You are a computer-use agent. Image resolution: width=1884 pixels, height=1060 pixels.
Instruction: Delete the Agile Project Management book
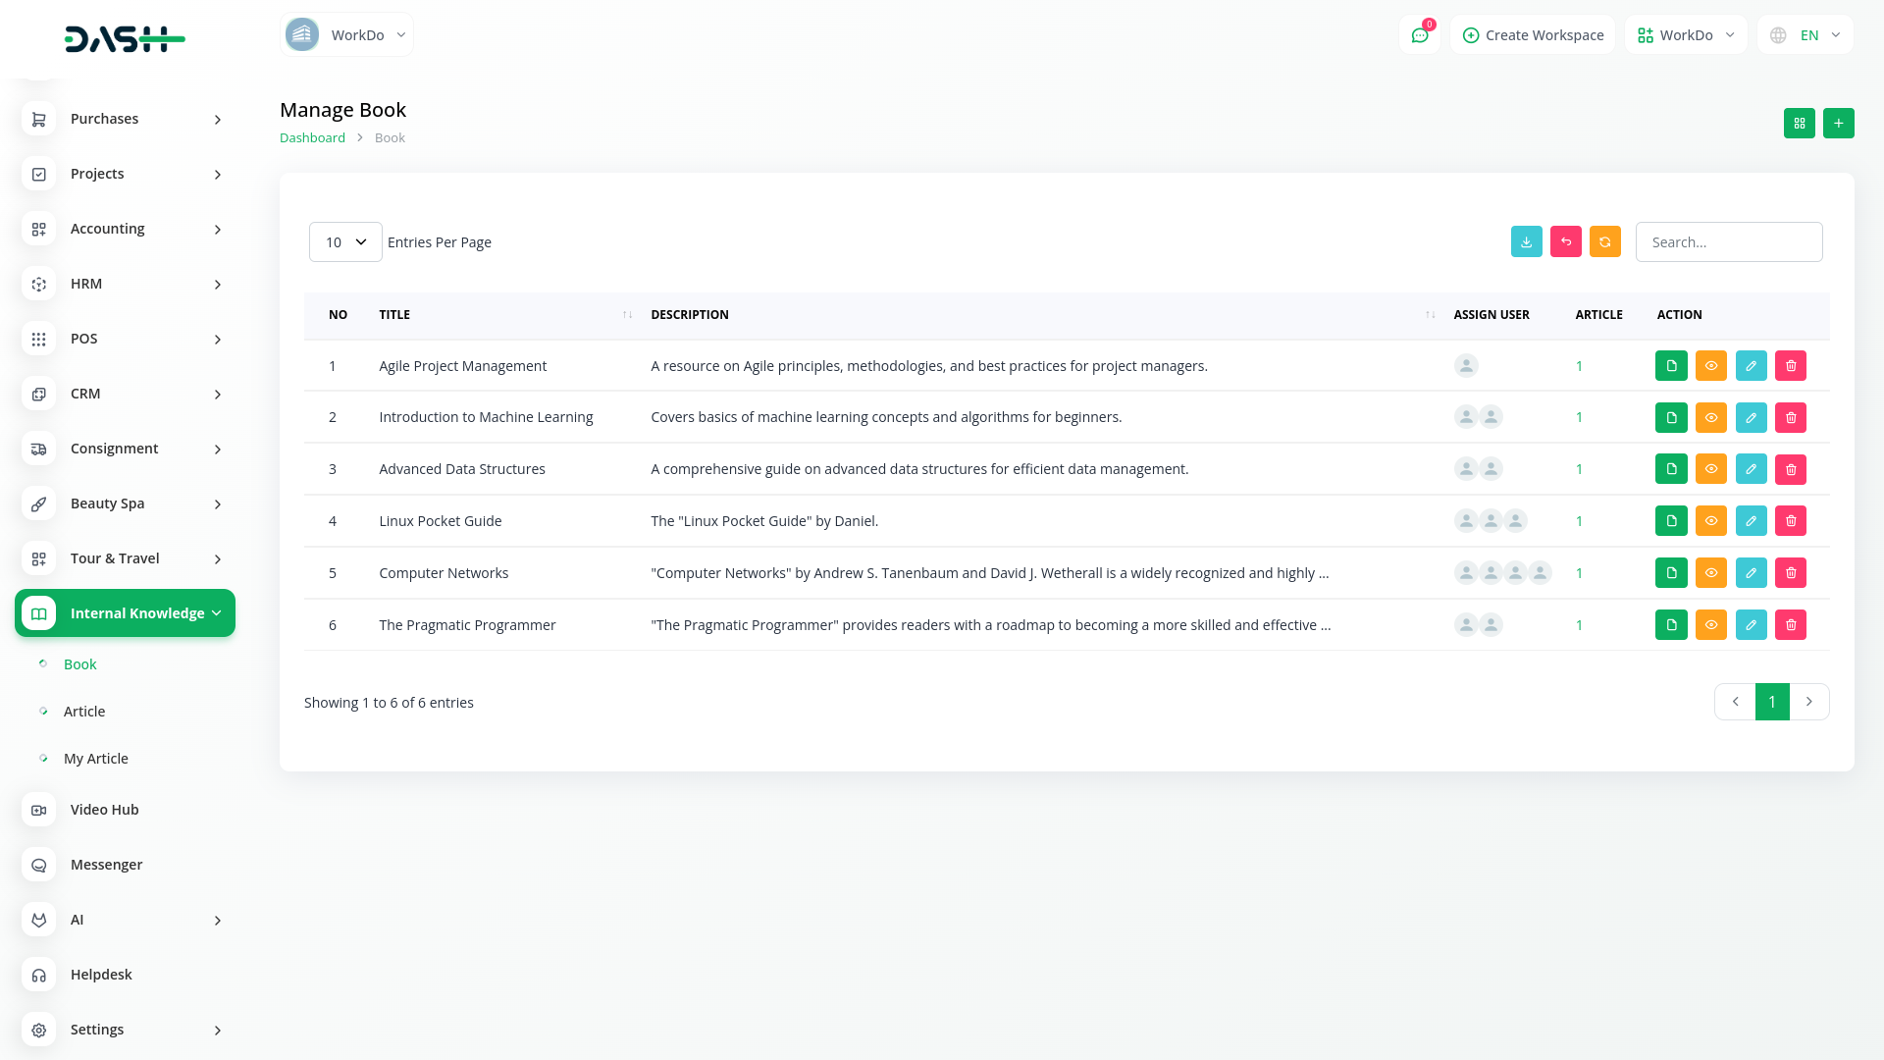coord(1790,366)
